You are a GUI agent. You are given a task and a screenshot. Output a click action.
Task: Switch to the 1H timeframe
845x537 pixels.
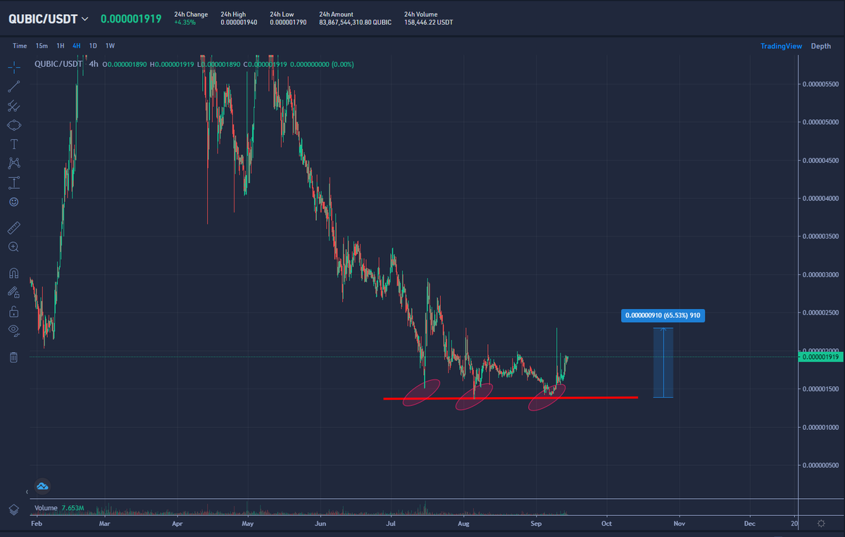pos(61,46)
